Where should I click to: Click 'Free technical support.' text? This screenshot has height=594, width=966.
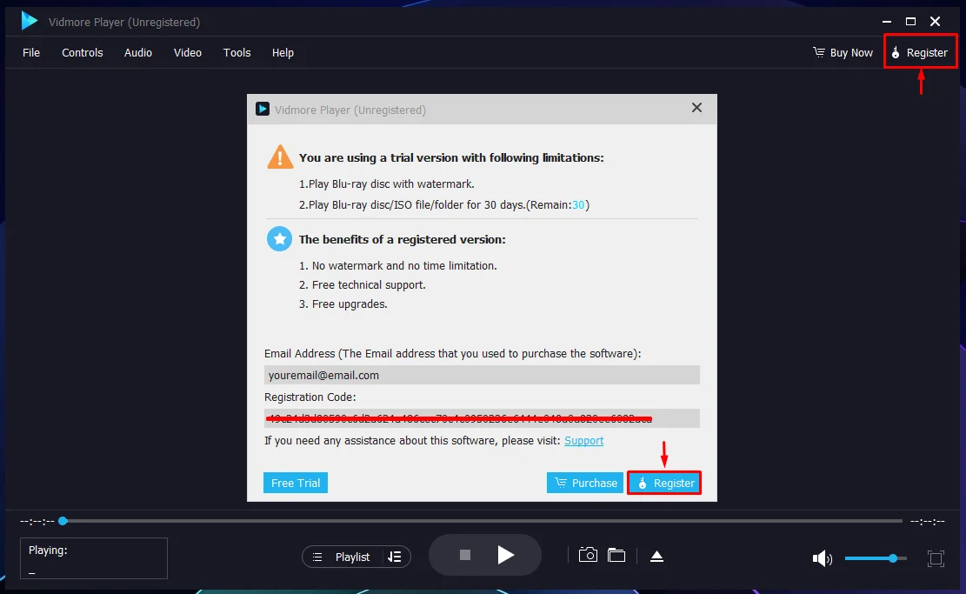click(369, 284)
